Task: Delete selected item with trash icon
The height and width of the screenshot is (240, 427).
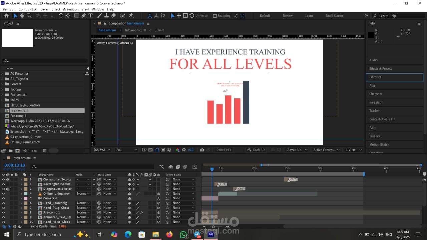Action: point(45,151)
